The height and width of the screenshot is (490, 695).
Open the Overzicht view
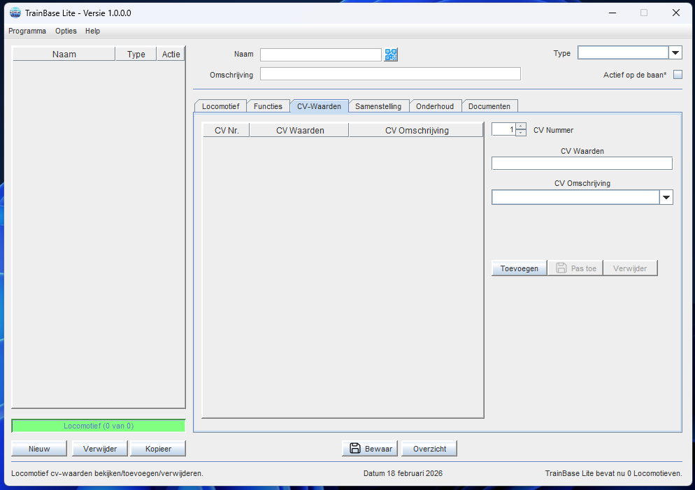[x=431, y=449]
